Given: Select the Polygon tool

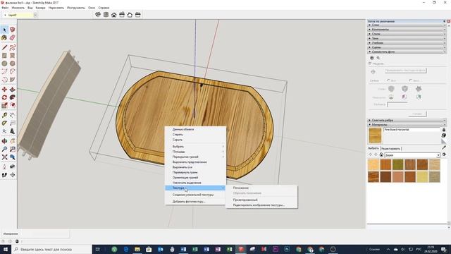Looking at the screenshot, I should pyautogui.click(x=13, y=64).
